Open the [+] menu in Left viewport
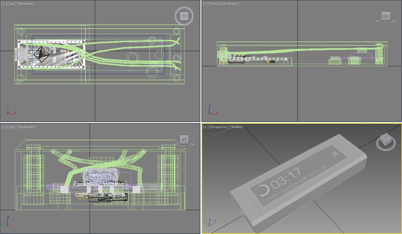This screenshot has height=234, width=402. click(4, 127)
